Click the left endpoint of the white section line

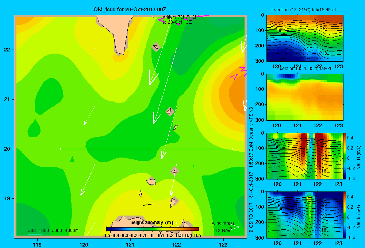[x=61, y=149]
